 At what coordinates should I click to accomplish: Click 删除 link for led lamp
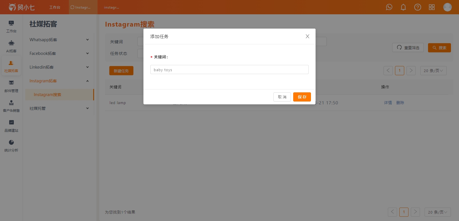pos(400,103)
